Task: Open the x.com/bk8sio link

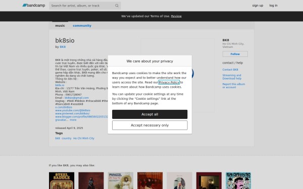Action: click(64, 107)
